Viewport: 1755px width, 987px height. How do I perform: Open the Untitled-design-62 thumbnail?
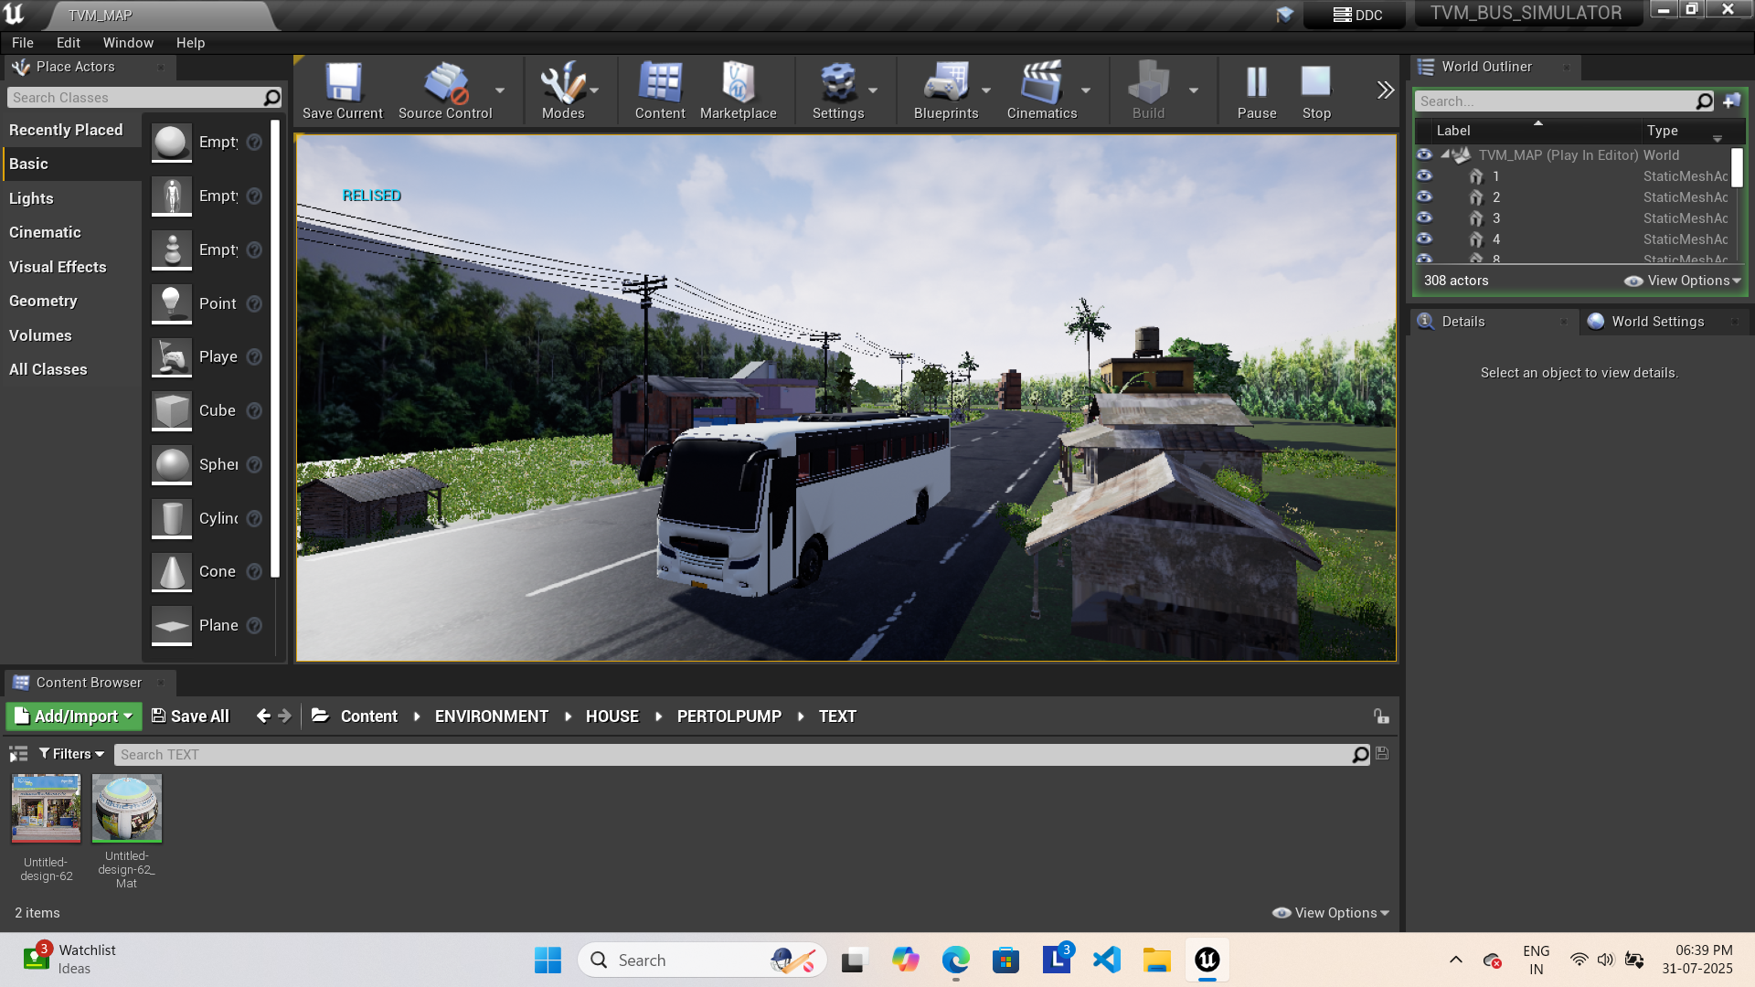coord(46,808)
